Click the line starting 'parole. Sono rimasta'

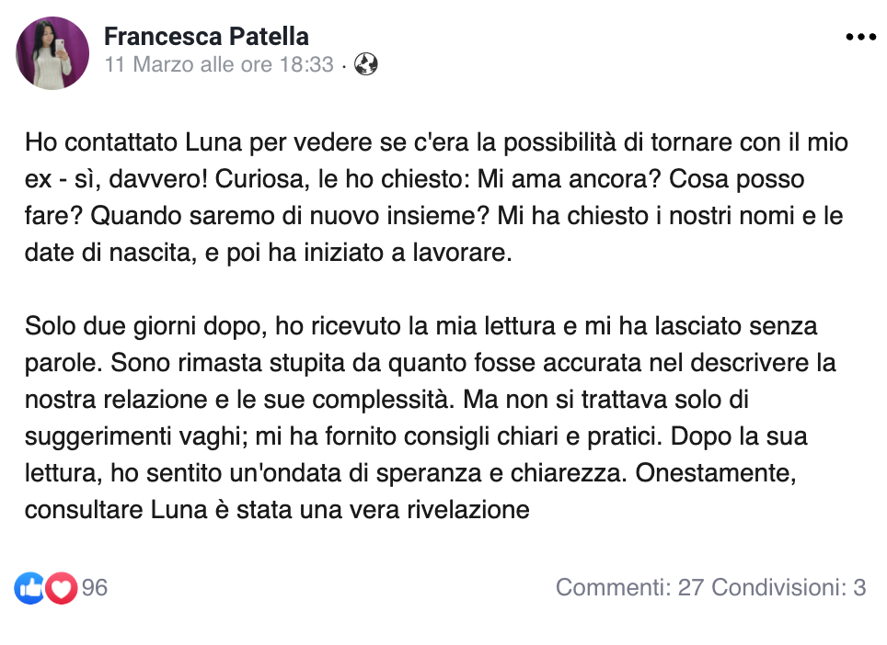(431, 363)
